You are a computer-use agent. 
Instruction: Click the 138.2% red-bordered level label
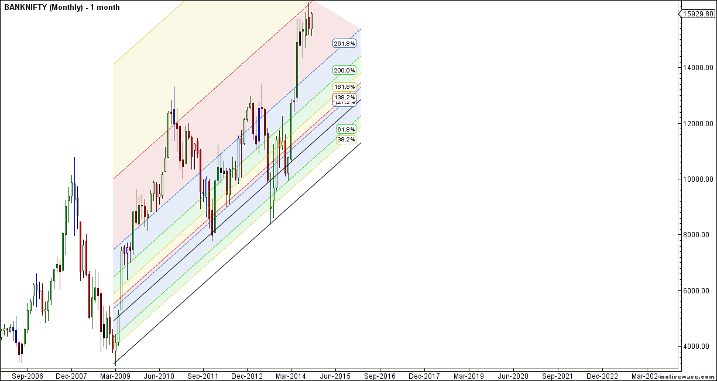click(x=345, y=96)
